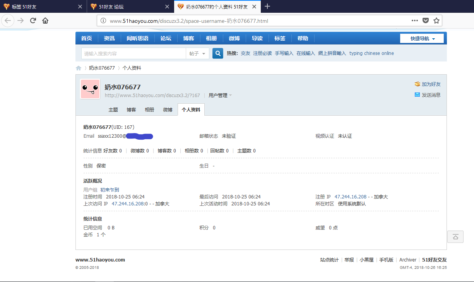Reload the page with browser refresh icon
Image resolution: width=474 pixels, height=282 pixels.
[x=33, y=21]
